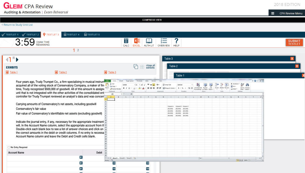Open the font size dropdown in Excel
Viewport: 305px width, 173px height.
139,85
